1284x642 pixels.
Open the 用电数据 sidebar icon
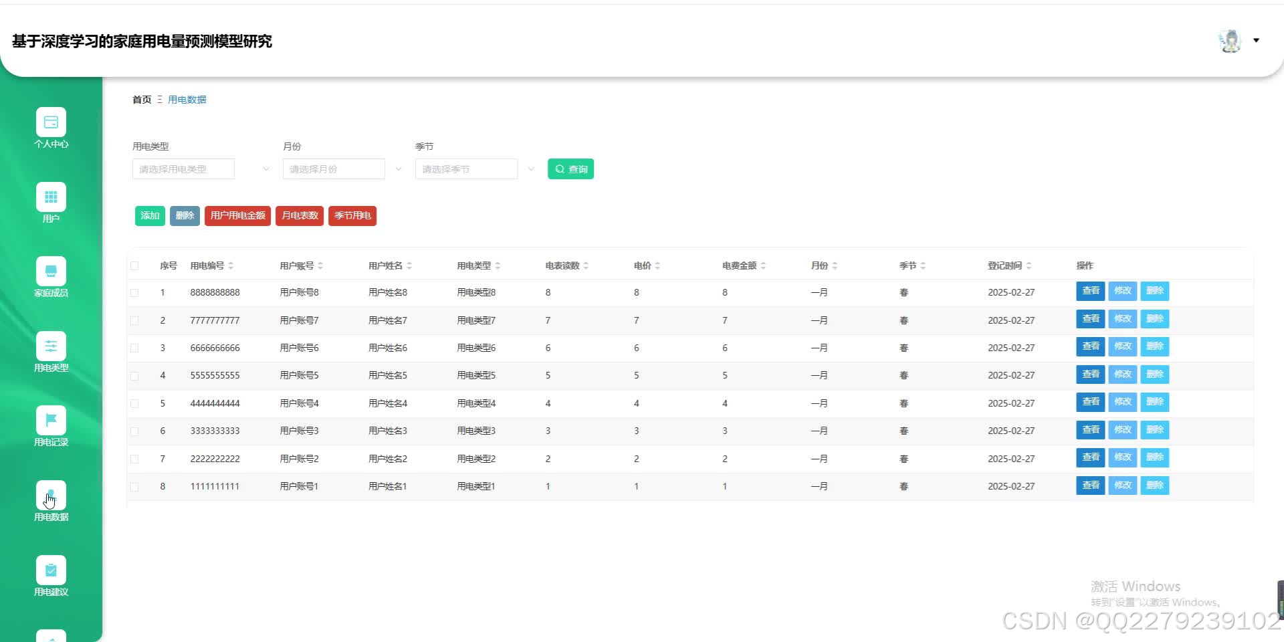(x=51, y=496)
